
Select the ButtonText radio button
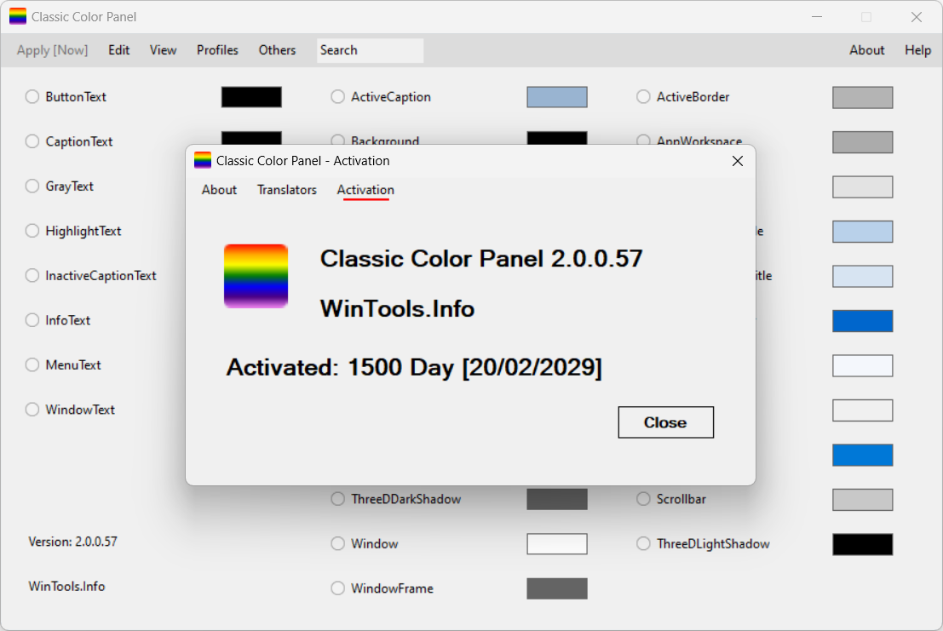pyautogui.click(x=32, y=97)
